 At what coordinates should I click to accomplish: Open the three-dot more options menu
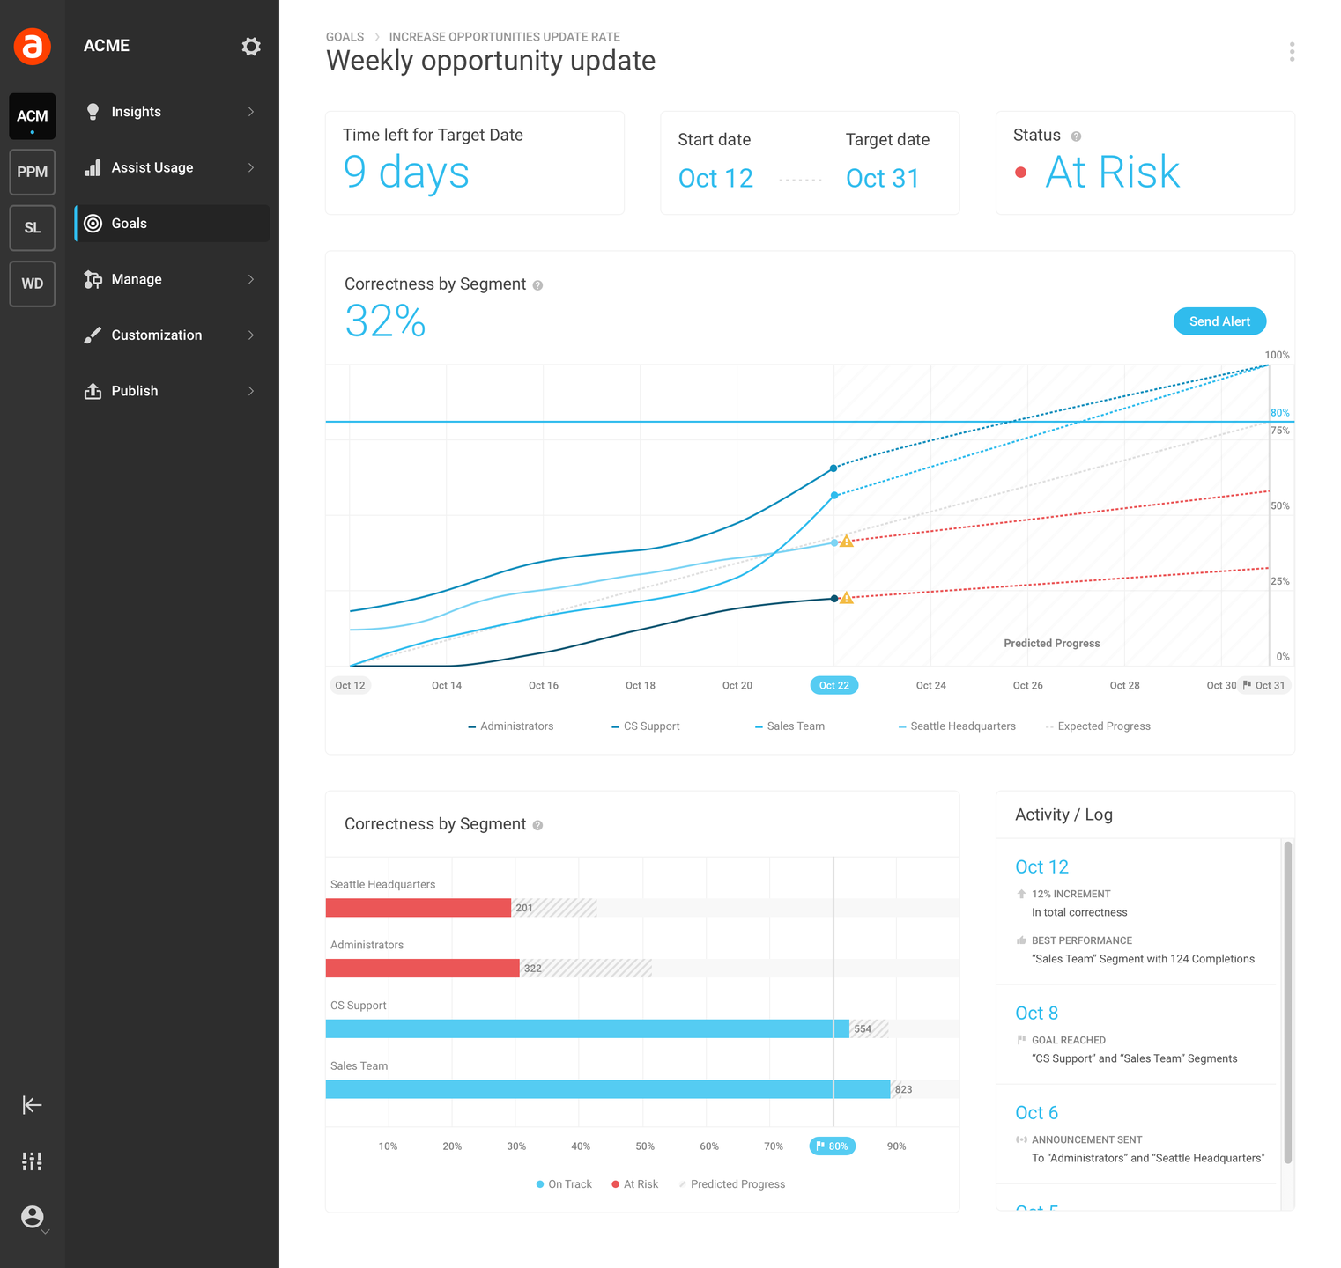[1292, 51]
